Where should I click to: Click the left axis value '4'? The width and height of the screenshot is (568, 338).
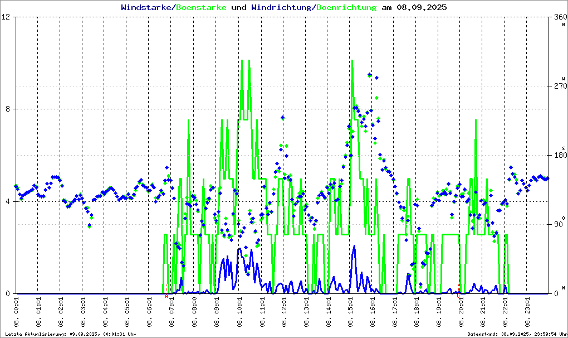tap(9, 201)
